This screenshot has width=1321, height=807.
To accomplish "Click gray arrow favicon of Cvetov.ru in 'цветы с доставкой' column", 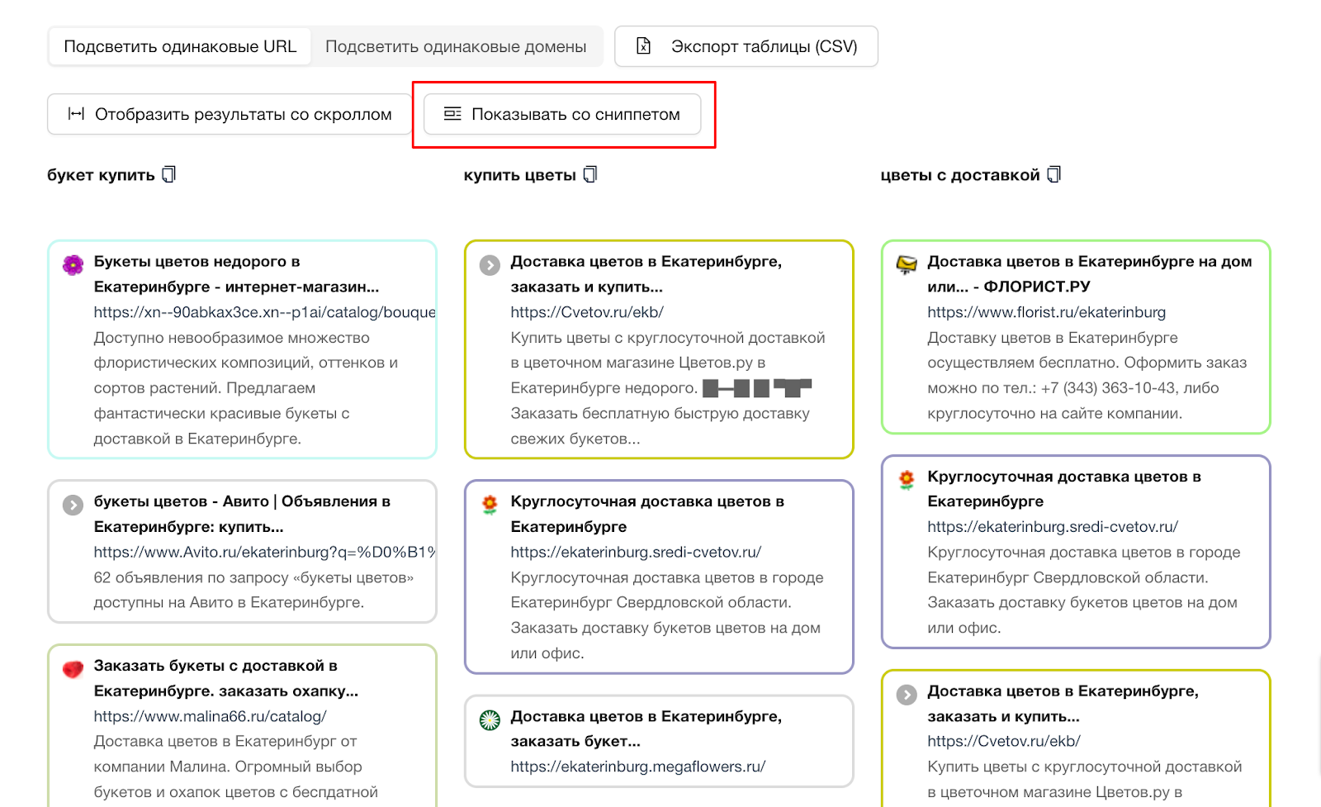I will coord(907,695).
